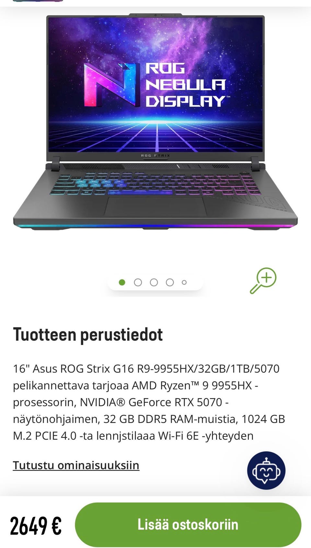
Task: Tap the Asus ROG Strix G16 description text
Action: click(x=149, y=402)
